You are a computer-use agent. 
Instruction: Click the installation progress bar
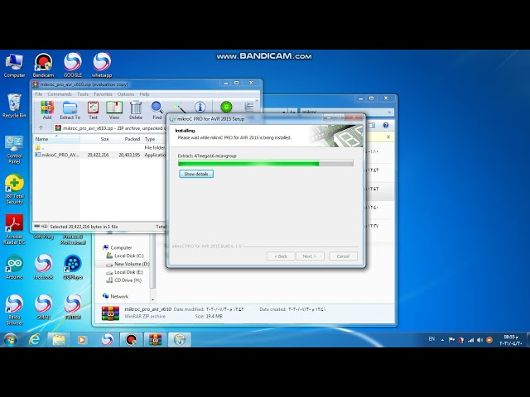(x=266, y=164)
